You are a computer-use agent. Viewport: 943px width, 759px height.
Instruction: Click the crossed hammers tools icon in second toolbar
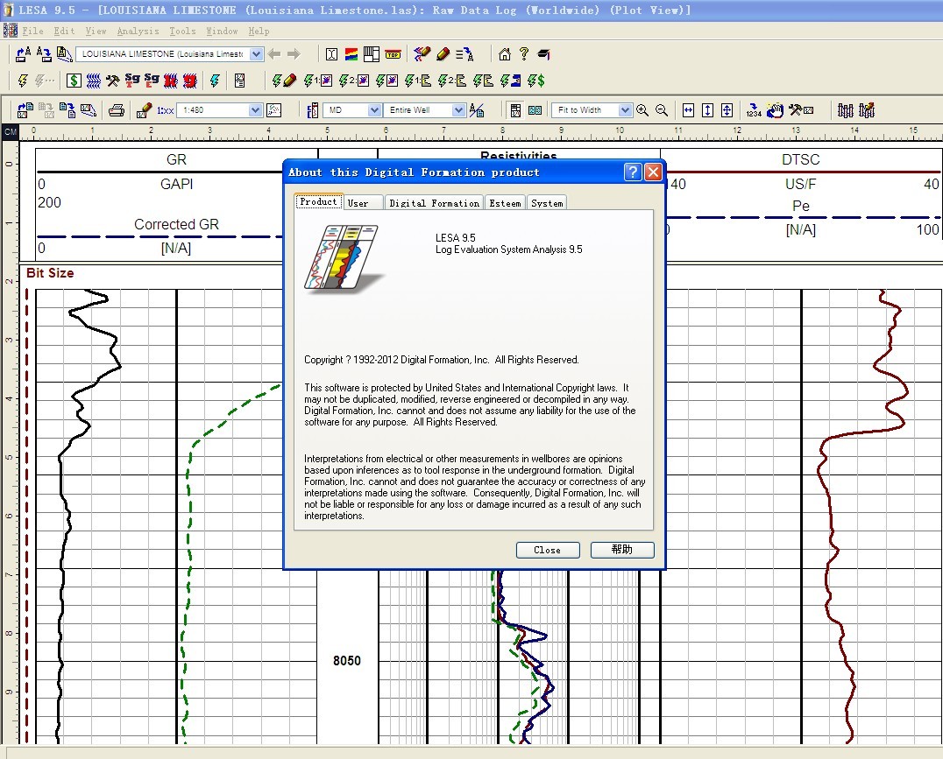pos(112,81)
